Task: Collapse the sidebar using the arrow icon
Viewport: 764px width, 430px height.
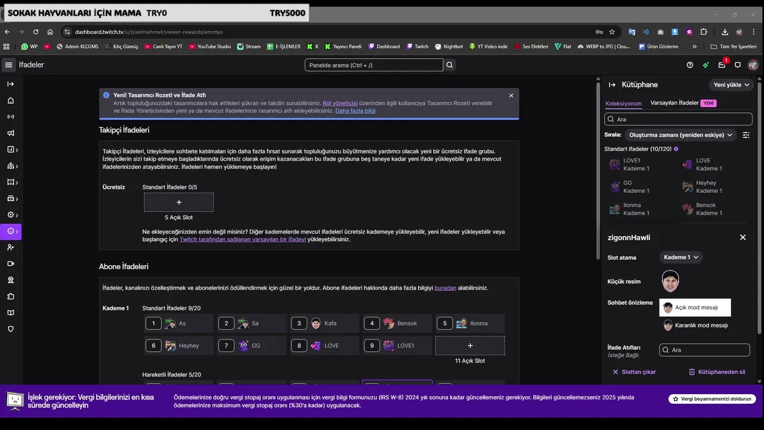Action: (x=11, y=84)
